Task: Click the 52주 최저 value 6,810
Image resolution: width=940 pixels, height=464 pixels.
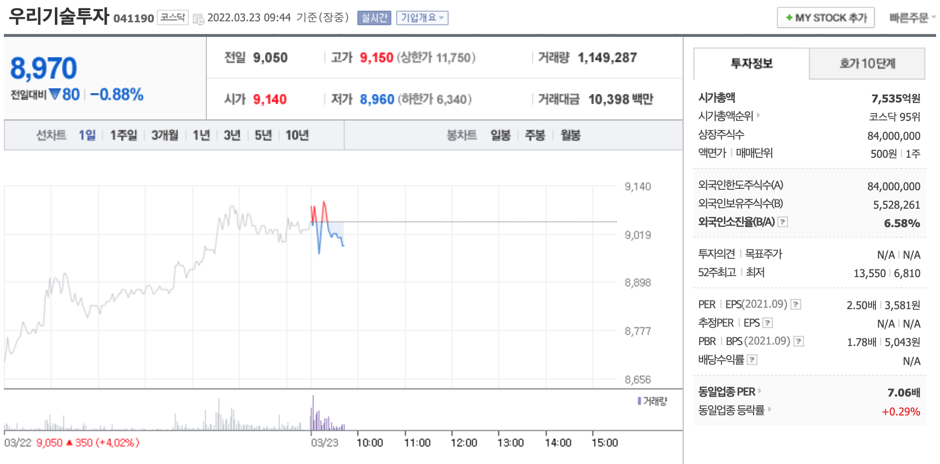Action: click(x=907, y=273)
